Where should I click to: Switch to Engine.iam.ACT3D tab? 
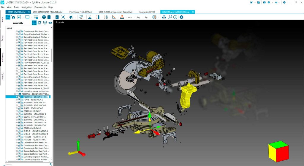pos(147,12)
